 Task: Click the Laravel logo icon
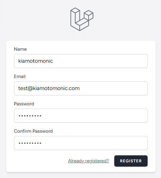click(82, 19)
